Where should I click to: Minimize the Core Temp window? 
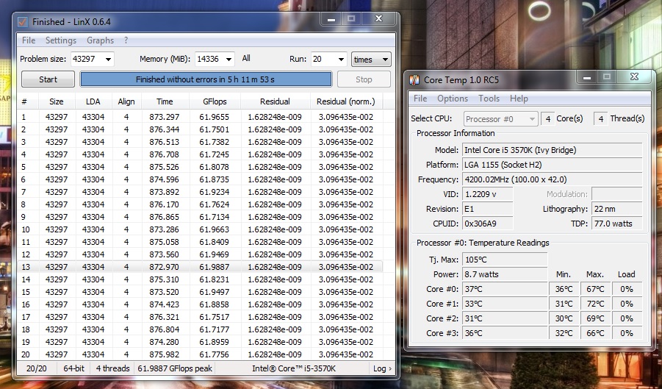585,76
